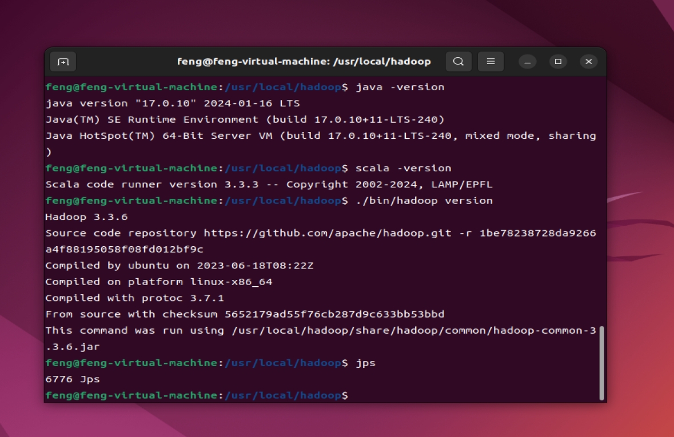Click the 'Compiled by ubuntu on 2023-06-18T08:22Z' line
The width and height of the screenshot is (674, 437).
(x=180, y=266)
